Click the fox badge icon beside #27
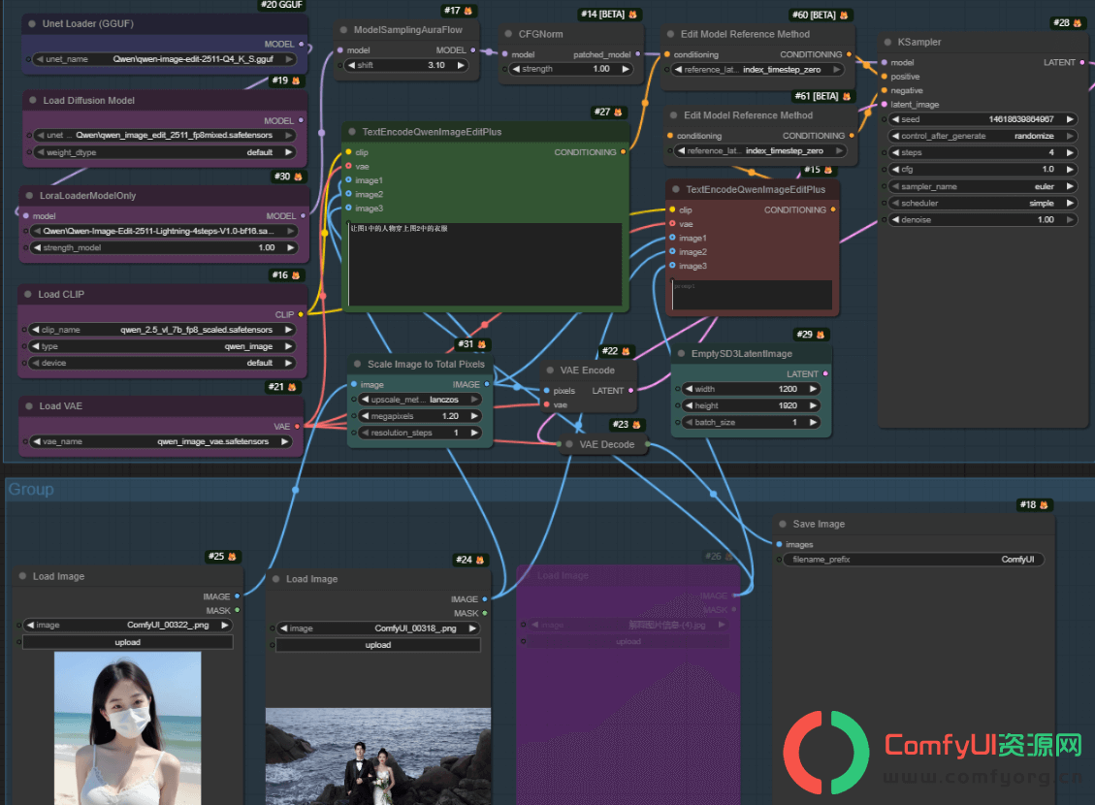 pyautogui.click(x=618, y=113)
